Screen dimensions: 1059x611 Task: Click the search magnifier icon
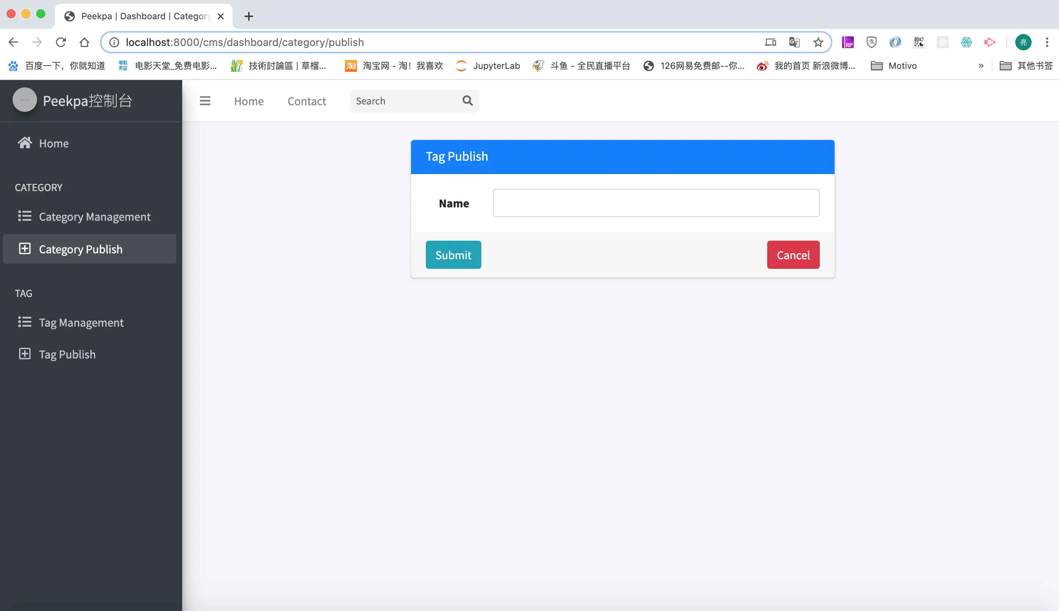[467, 101]
